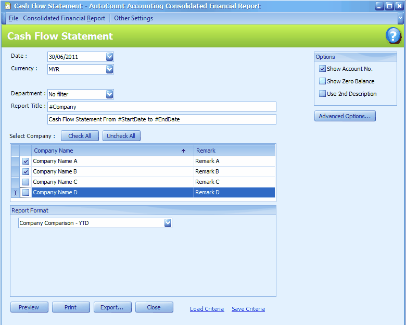Click the Load Criteria link
Viewport: 406px width, 325px height.
[207, 309]
